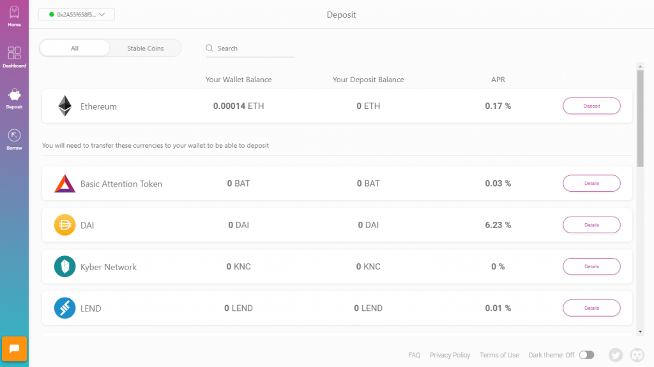Click the DAI coin icon
This screenshot has width=654, height=367.
(65, 225)
